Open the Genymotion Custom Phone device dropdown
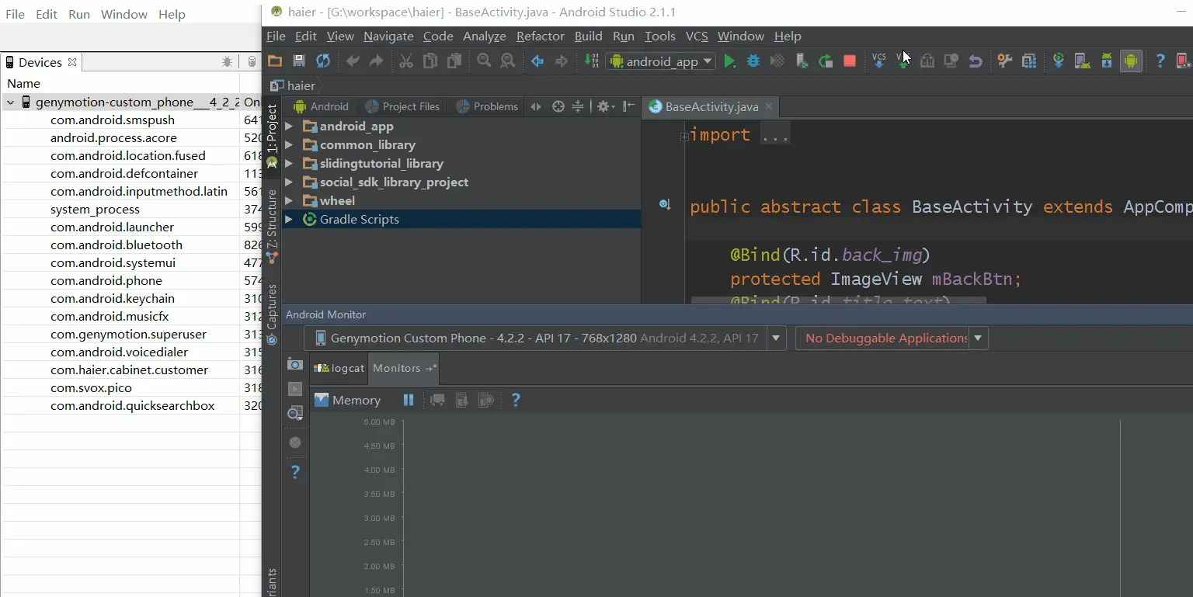The width and height of the screenshot is (1193, 597). (775, 338)
